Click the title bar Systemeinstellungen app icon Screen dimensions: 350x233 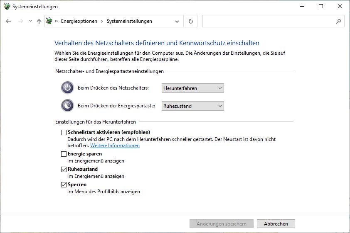7,6
